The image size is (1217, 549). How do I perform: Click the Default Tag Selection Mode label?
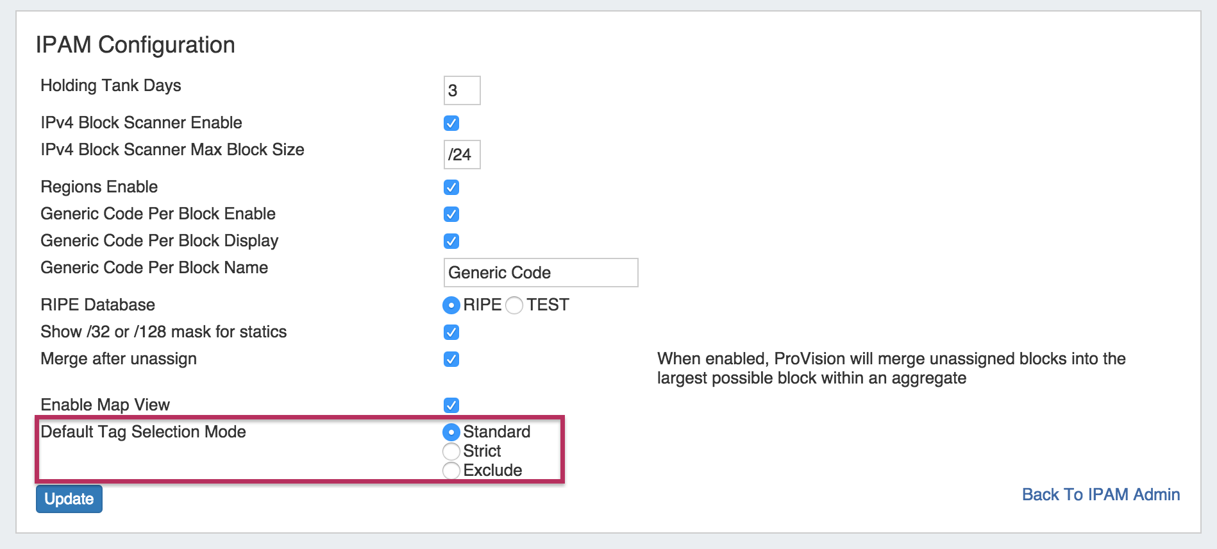tap(143, 432)
